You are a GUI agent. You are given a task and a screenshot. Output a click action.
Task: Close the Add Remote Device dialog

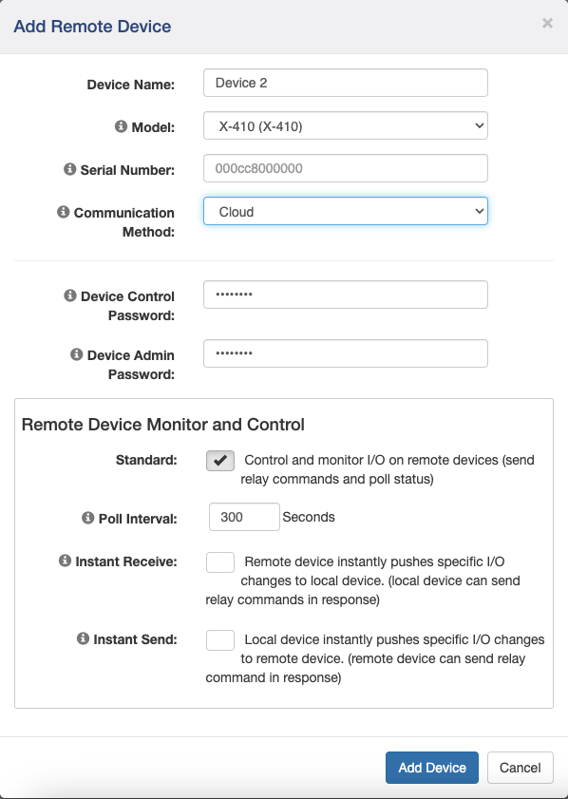pos(547,23)
